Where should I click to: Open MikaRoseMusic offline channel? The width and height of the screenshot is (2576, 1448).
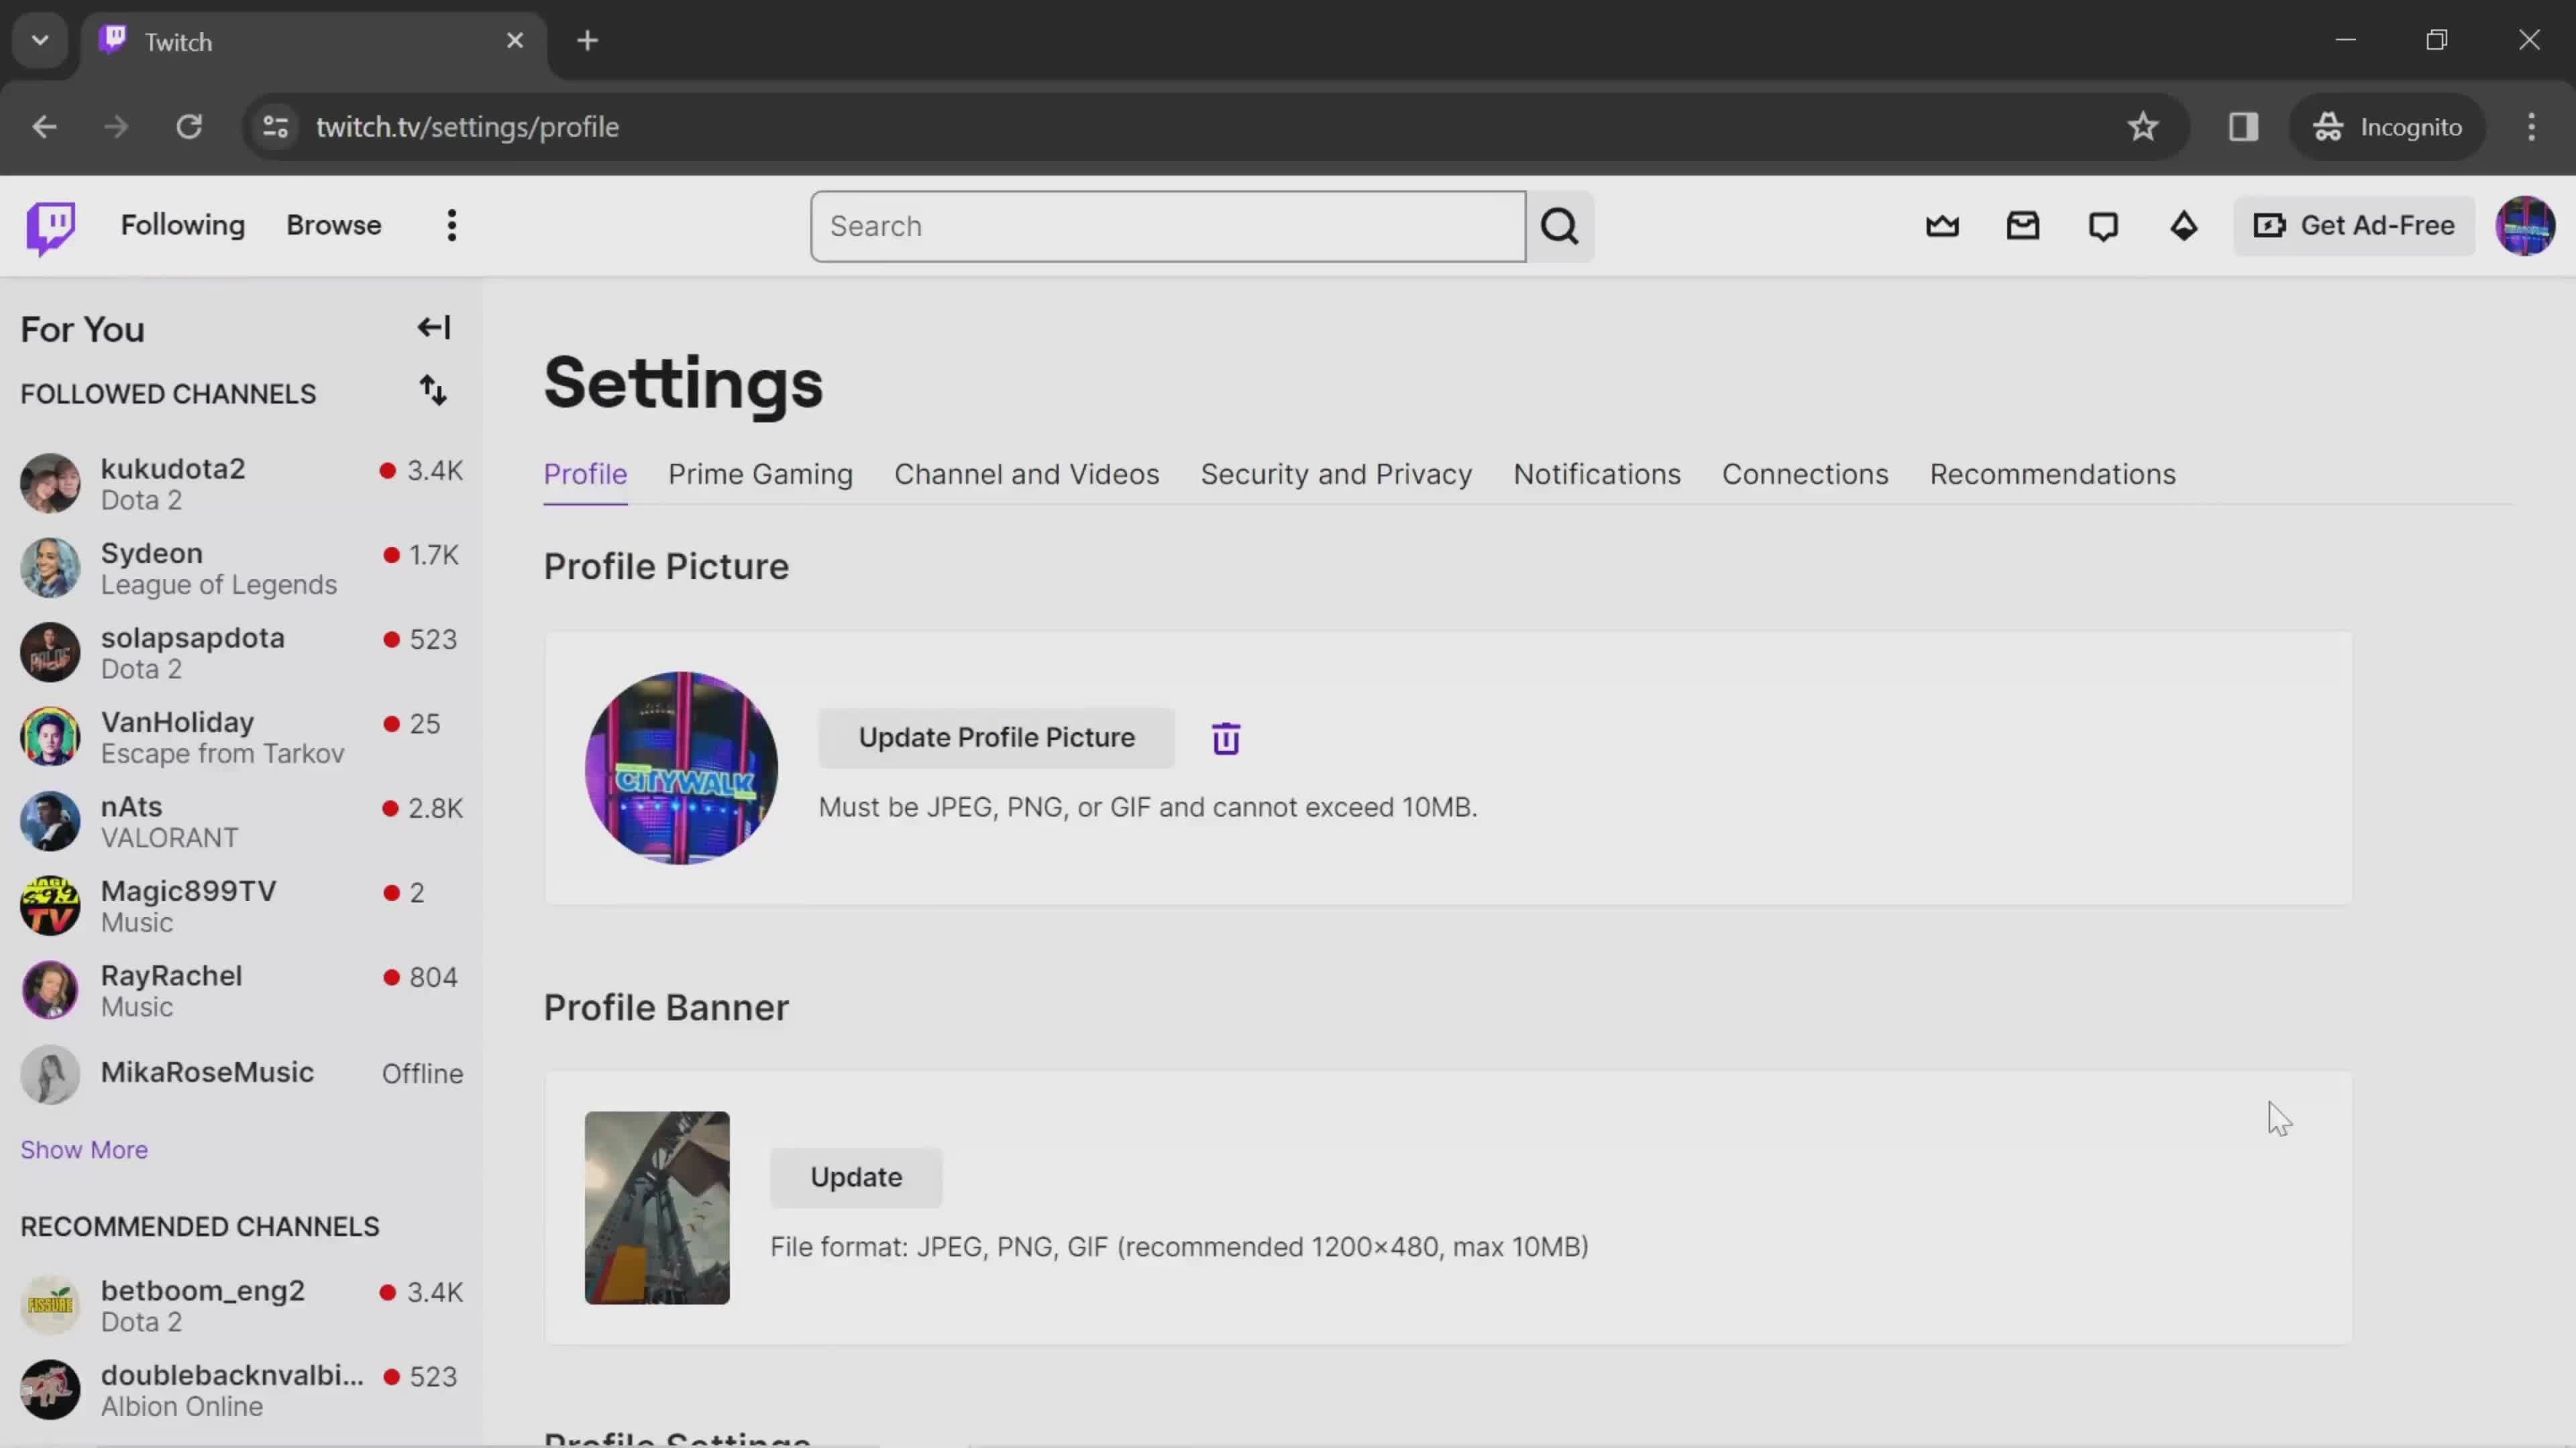pos(240,1074)
